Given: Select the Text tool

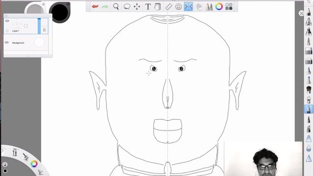Looking at the screenshot, I should click(x=148, y=6).
